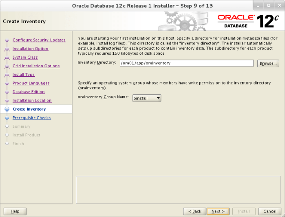Jump to Grid Installation Options step
Viewport: 285px width, 217px height.
[x=36, y=66]
